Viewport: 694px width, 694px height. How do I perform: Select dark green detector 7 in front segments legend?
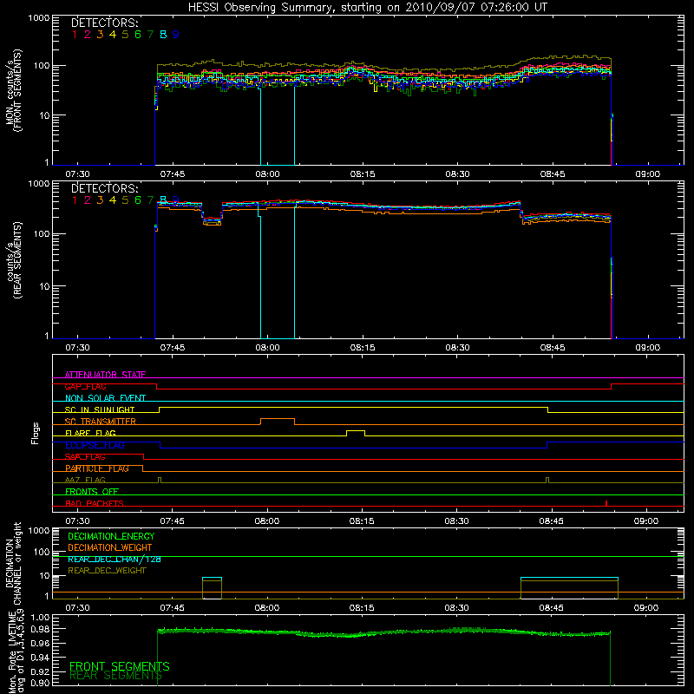150,35
